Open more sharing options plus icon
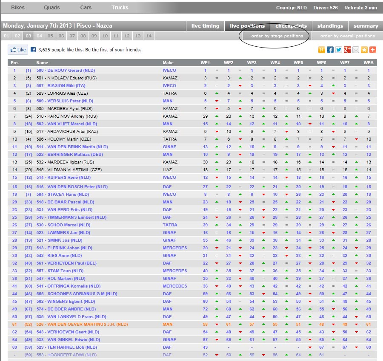383x361 pixels. pos(373,50)
